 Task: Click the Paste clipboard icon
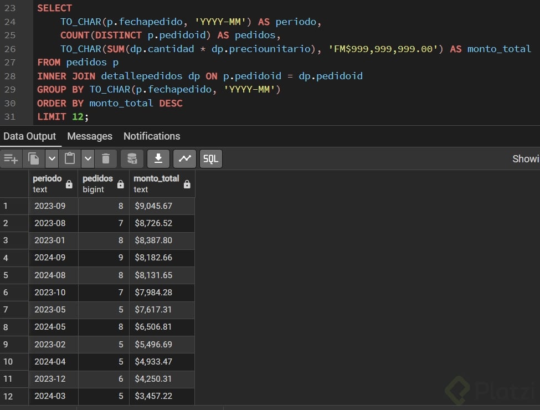[x=70, y=158]
